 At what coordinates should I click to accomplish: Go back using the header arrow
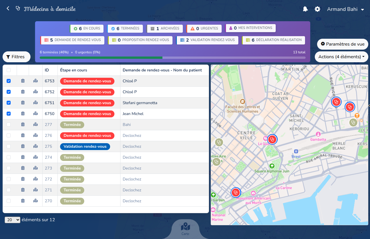pyautogui.click(x=8, y=9)
